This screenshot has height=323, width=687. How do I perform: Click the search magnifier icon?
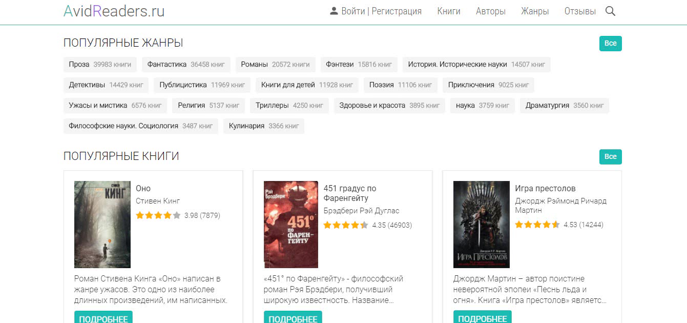point(610,11)
